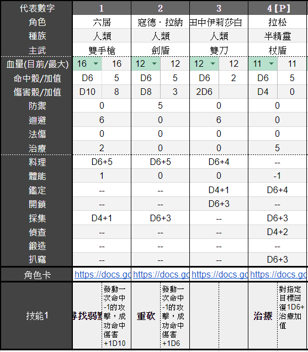
Task: Select column header 4 [P]
Action: [278, 8]
